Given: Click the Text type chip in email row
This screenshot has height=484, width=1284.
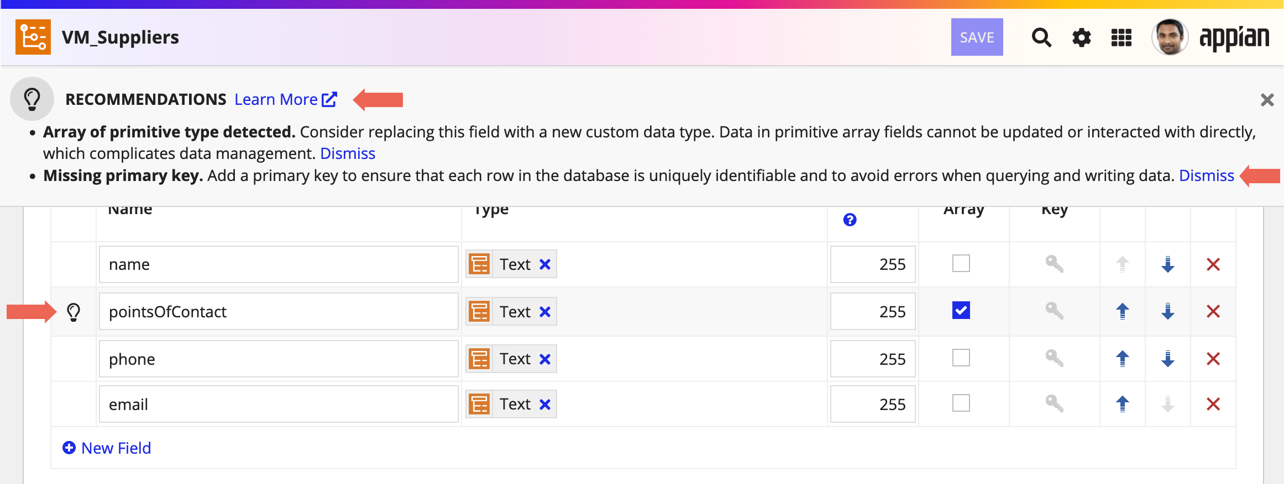Looking at the screenshot, I should (x=511, y=405).
